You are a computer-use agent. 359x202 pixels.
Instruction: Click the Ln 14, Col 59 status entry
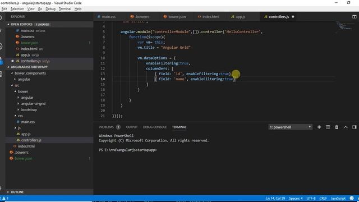point(275,198)
